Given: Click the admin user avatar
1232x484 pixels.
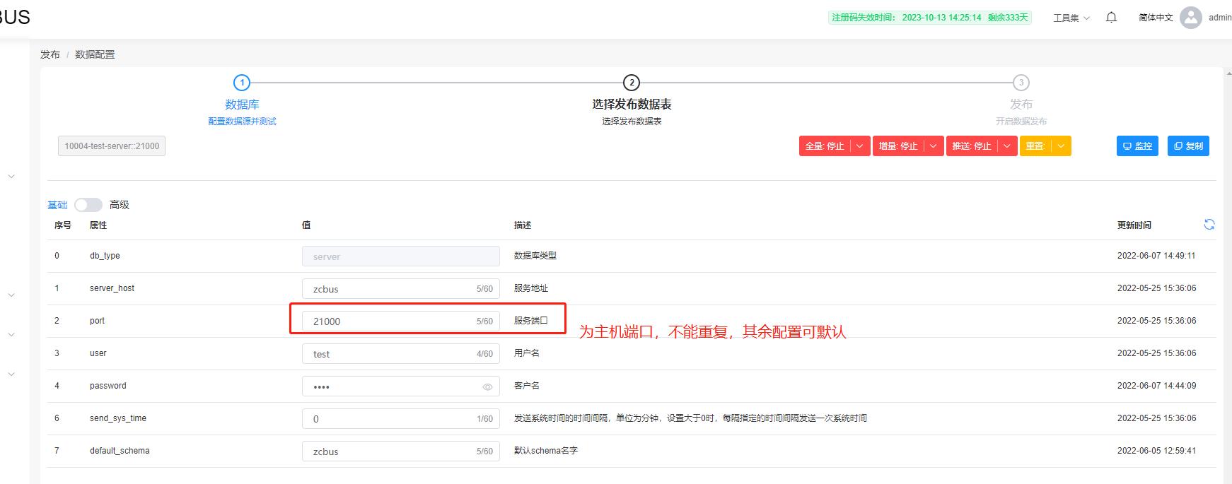Looking at the screenshot, I should 1191,18.
